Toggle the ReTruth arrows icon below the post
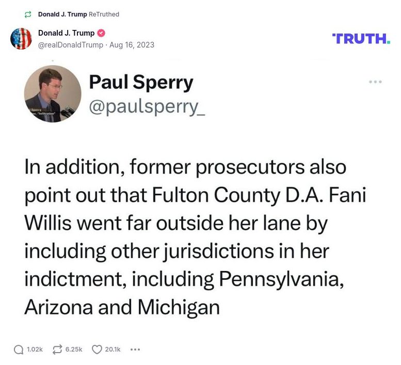 click(x=58, y=350)
